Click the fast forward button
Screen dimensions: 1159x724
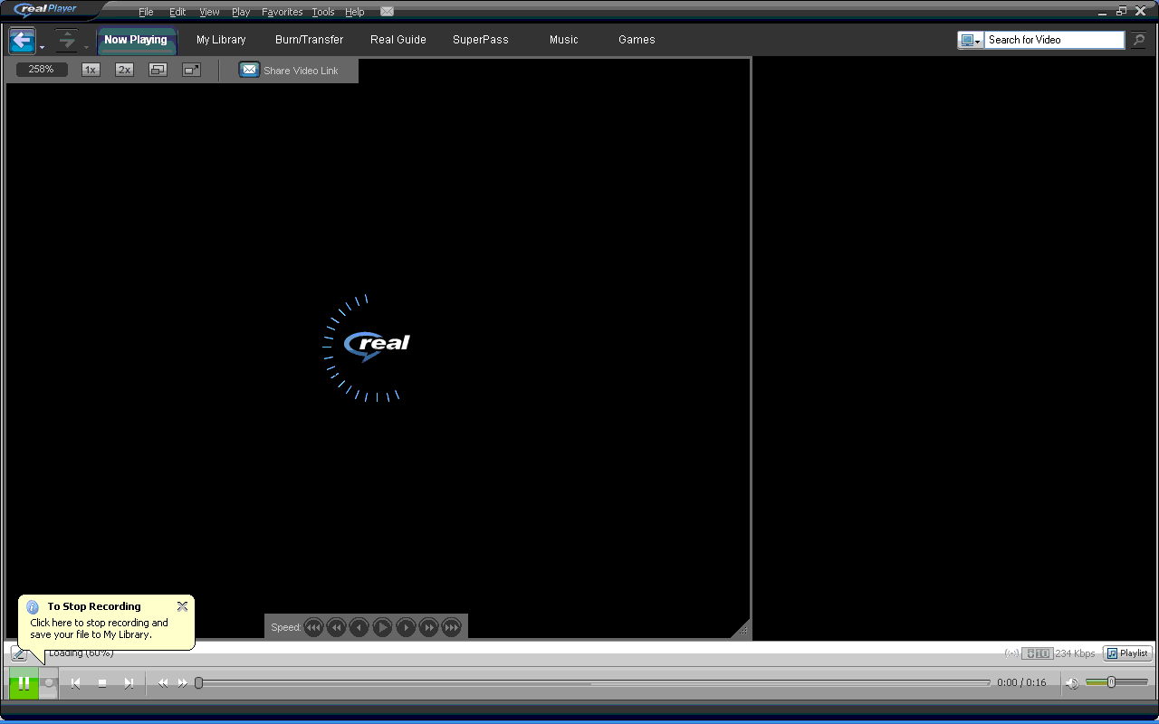(183, 683)
